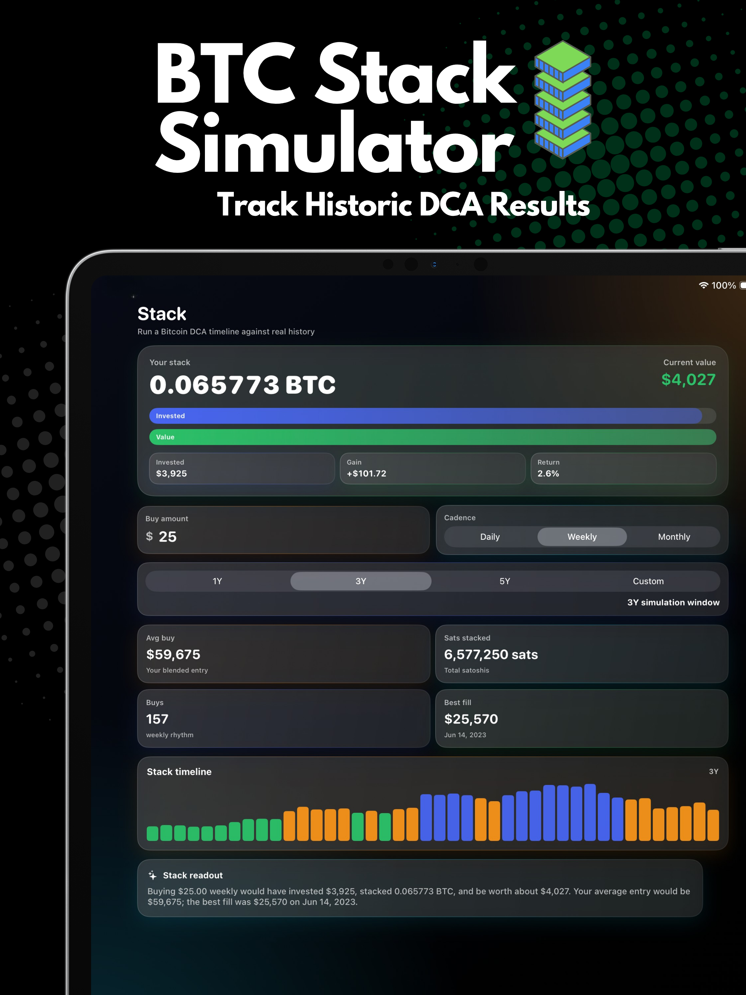Click the Wi-Fi status icon

point(703,285)
